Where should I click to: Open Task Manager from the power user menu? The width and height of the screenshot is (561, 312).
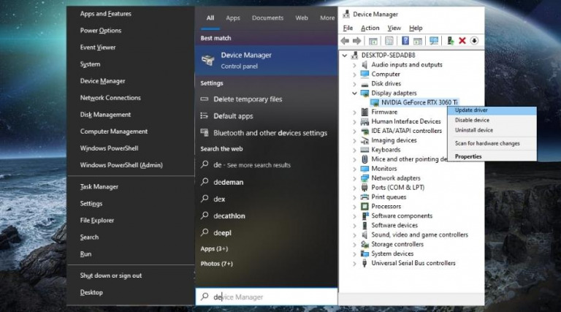click(x=99, y=187)
